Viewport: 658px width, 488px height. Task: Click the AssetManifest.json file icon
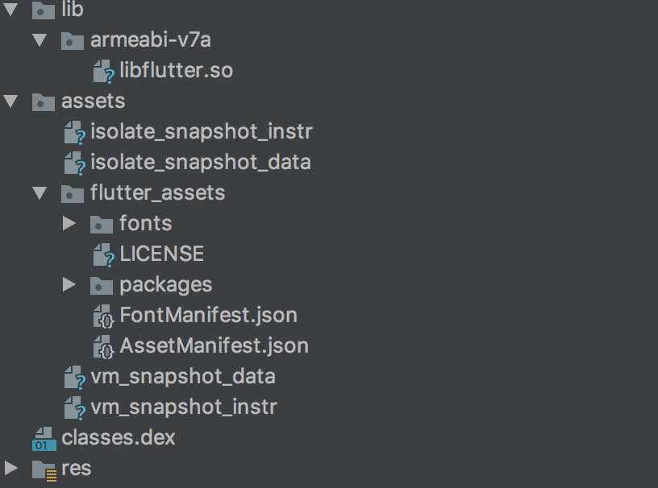click(103, 346)
